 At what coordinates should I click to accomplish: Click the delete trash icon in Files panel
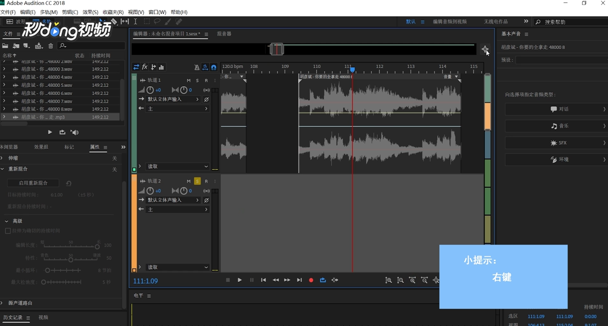point(50,46)
